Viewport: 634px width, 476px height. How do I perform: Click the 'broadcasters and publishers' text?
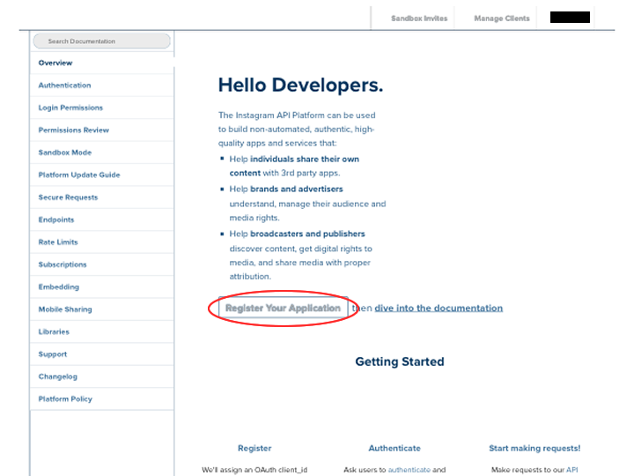tap(307, 234)
